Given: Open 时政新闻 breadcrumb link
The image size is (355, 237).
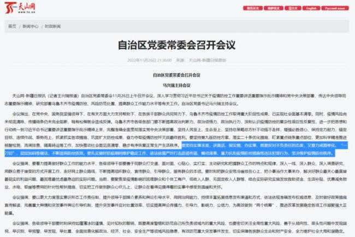Looking at the screenshot, I should pos(53,26).
